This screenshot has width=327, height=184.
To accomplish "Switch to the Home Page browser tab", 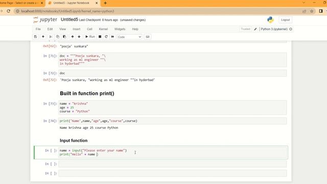I will click(x=20, y=3).
